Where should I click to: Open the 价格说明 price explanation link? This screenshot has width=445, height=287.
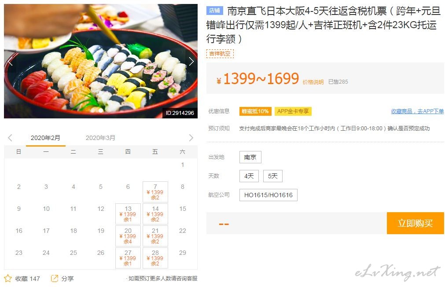[313, 82]
